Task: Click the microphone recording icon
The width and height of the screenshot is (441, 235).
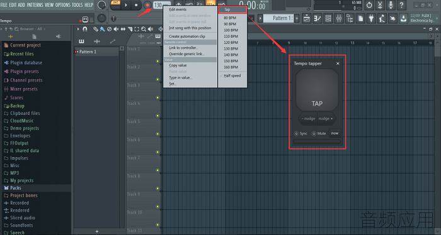Action: tap(391, 5)
